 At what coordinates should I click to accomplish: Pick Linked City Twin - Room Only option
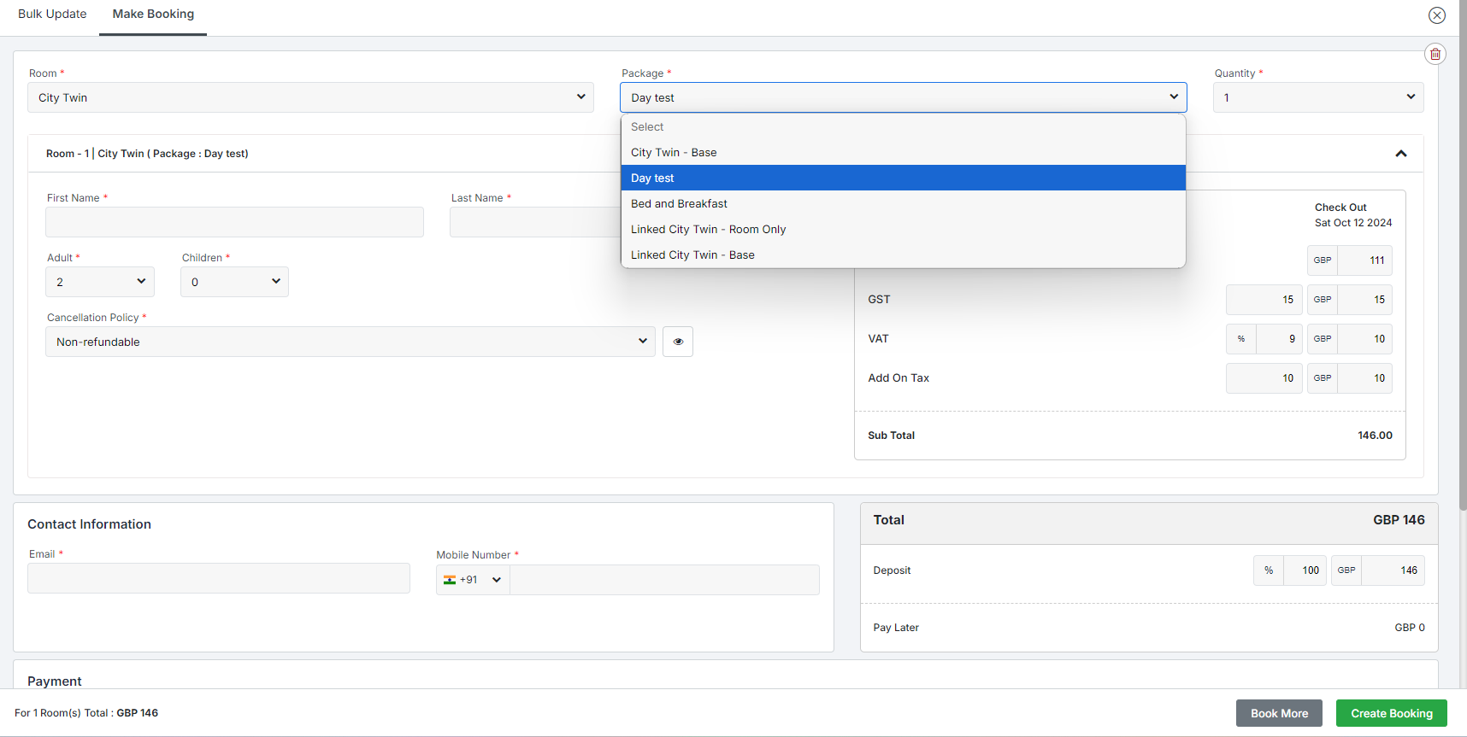[x=708, y=230]
